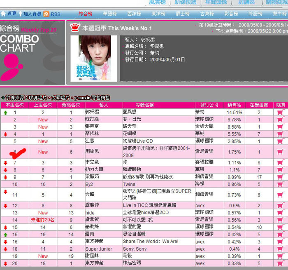The height and width of the screenshot is (270, 288).
Task: Click the album title 思念自選輯
Action: pyautogui.click(x=134, y=234)
